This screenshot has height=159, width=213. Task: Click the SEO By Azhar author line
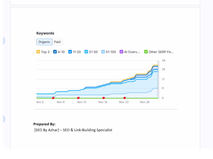click(x=73, y=130)
